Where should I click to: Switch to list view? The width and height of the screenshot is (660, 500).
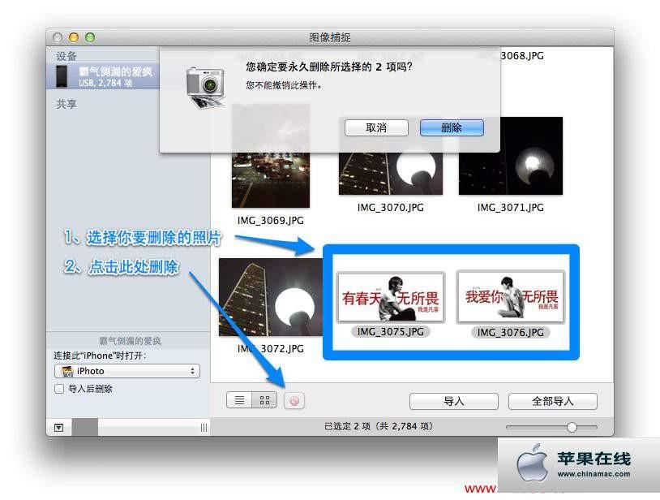click(x=239, y=400)
